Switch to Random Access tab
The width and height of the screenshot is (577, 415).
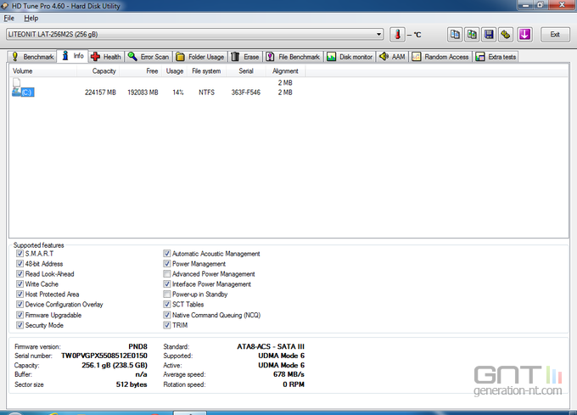(x=440, y=57)
